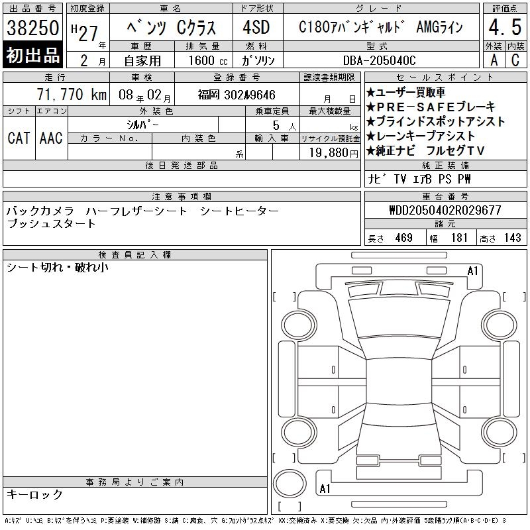Select the A1 mark on rear bumper
The width and height of the screenshot is (530, 530).
pos(325,489)
